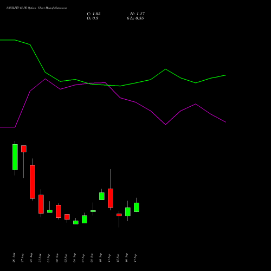The height and width of the screenshot is (271, 271).
Task: Click the long red candle for 28 Aug
Action: [x=33, y=182]
